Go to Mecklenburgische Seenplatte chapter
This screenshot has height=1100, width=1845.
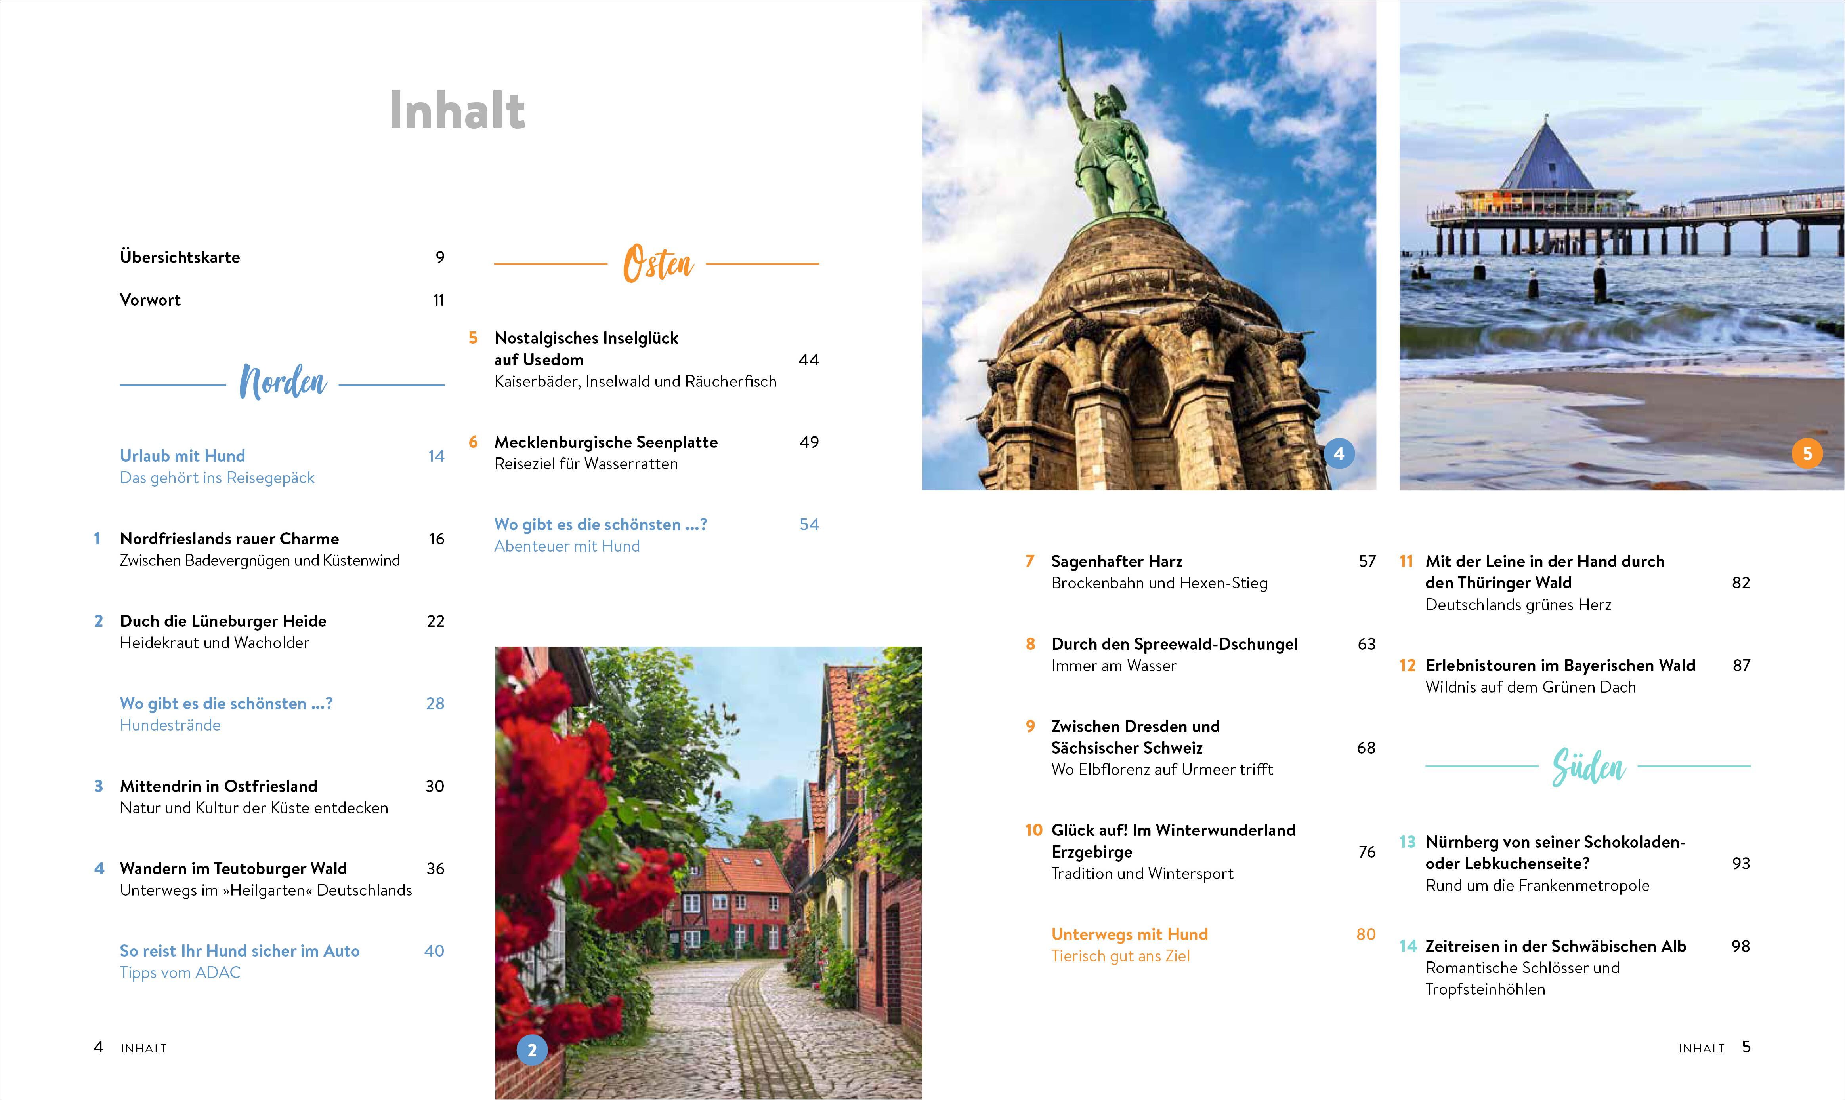pyautogui.click(x=606, y=442)
